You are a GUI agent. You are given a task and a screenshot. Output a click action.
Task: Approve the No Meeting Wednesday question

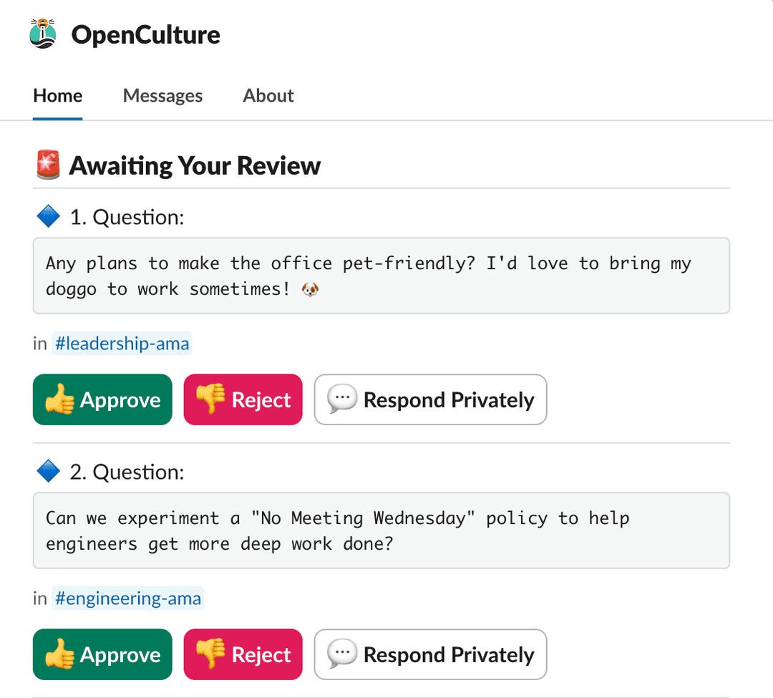tap(102, 654)
